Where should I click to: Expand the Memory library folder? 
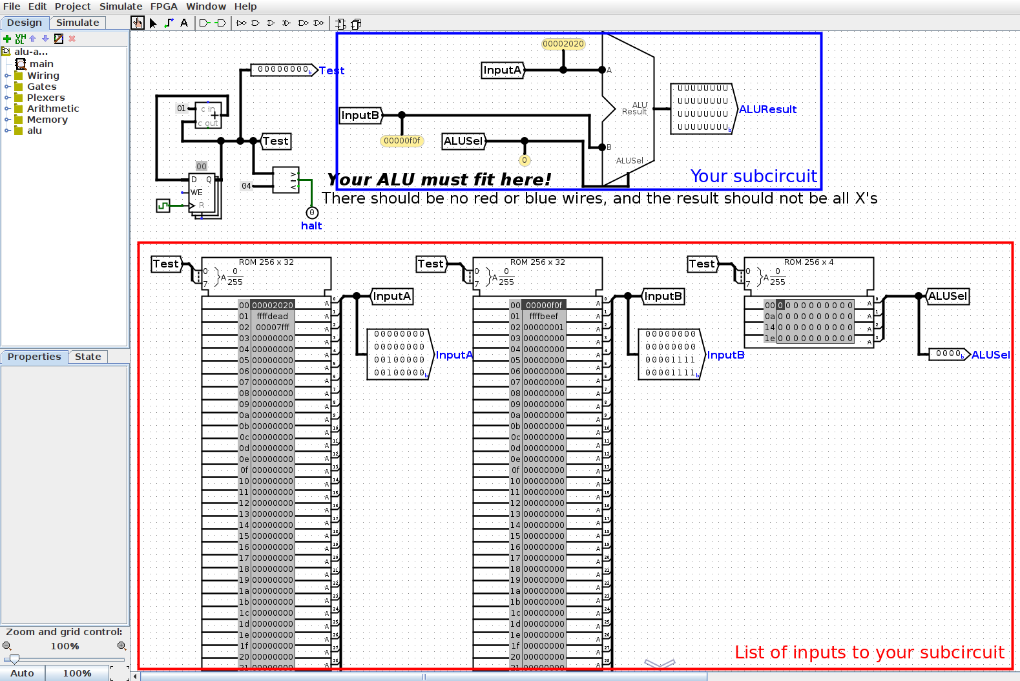(x=8, y=120)
